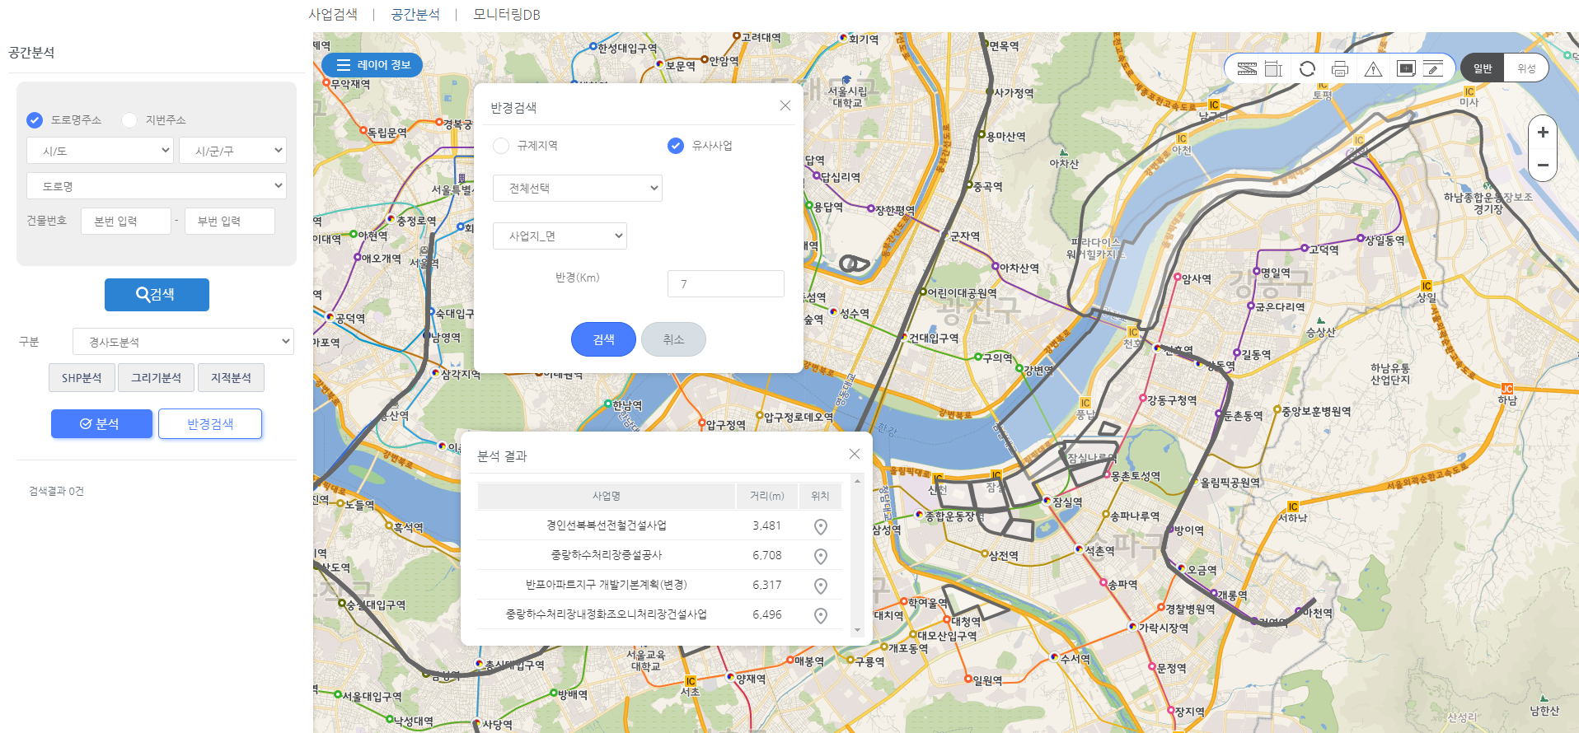This screenshot has height=733, width=1579.
Task: Click the map refresh icon
Action: pos(1307,68)
